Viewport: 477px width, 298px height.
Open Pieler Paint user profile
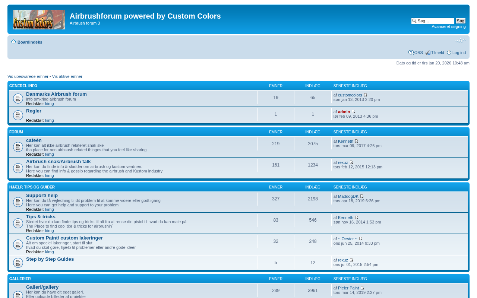[x=348, y=288]
